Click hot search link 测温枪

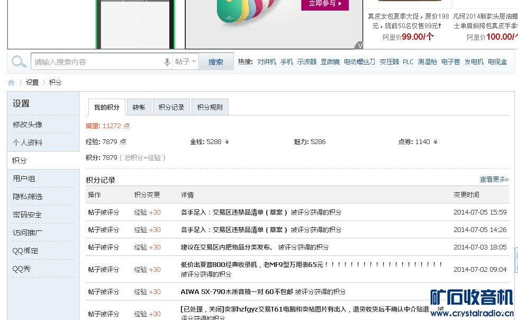(x=427, y=62)
